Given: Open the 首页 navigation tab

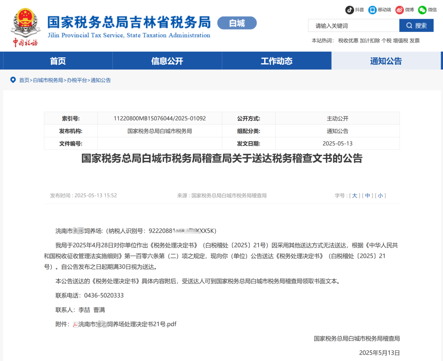Looking at the screenshot, I should click(58, 61).
